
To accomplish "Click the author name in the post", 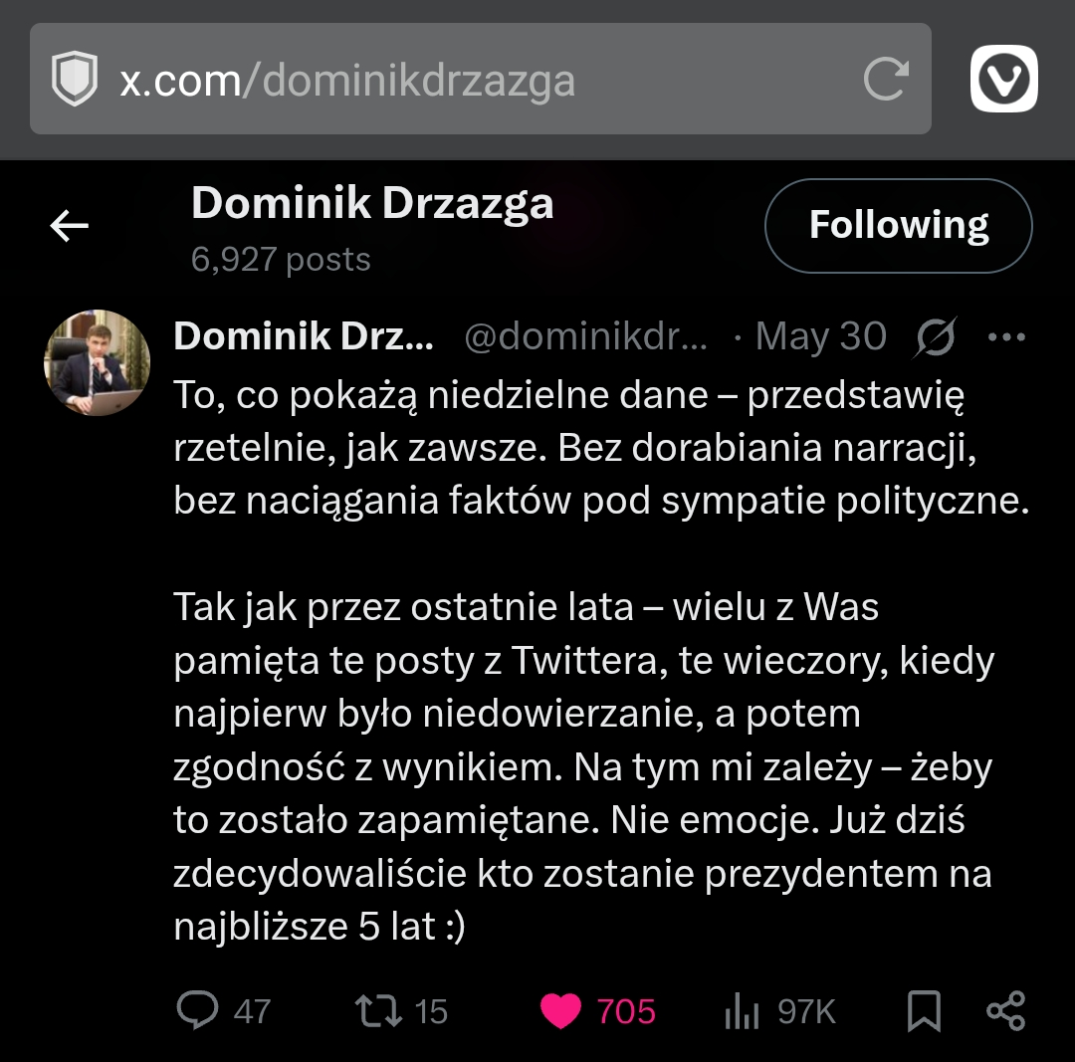I will 303,337.
